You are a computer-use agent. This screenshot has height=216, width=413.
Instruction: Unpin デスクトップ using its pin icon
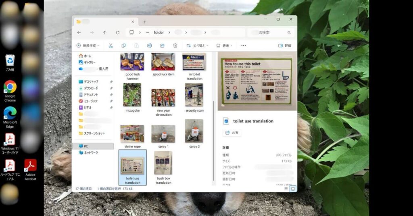point(111,82)
